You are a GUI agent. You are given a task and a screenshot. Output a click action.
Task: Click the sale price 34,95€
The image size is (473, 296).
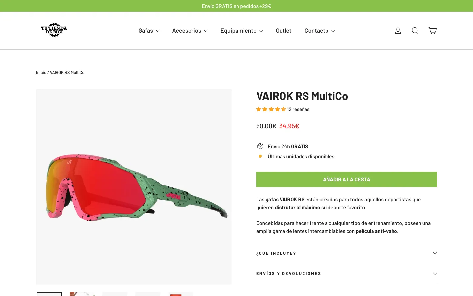tap(289, 126)
